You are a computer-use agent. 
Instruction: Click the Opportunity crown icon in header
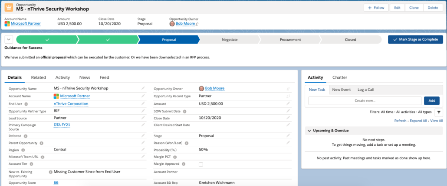tap(9, 7)
